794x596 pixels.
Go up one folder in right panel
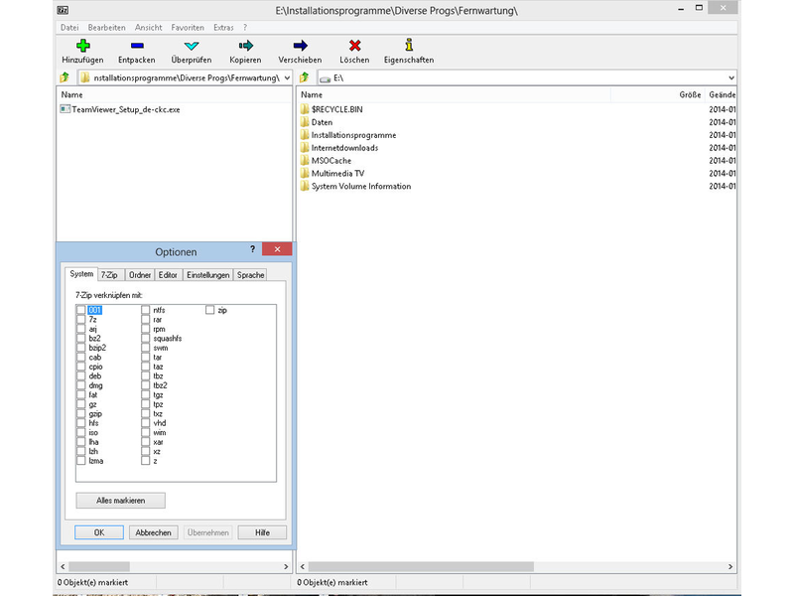[x=305, y=77]
